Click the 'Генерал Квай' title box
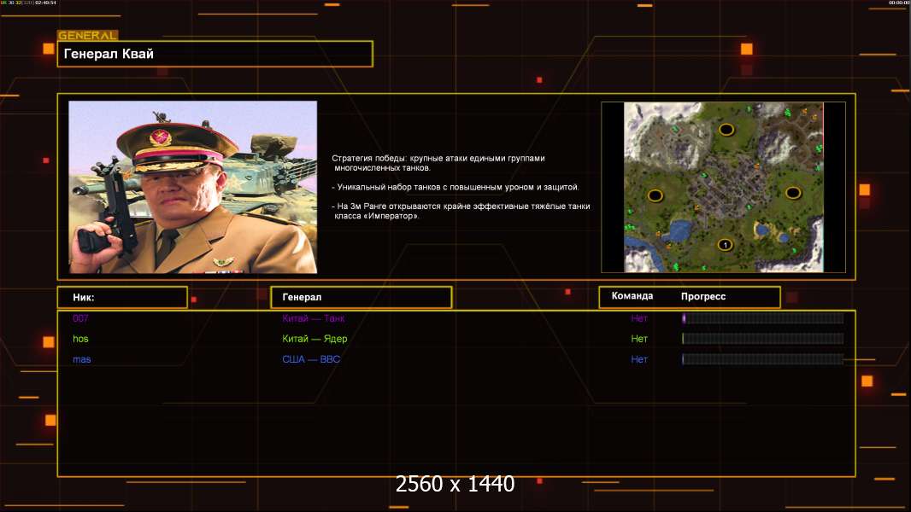The image size is (911, 512). [215, 54]
